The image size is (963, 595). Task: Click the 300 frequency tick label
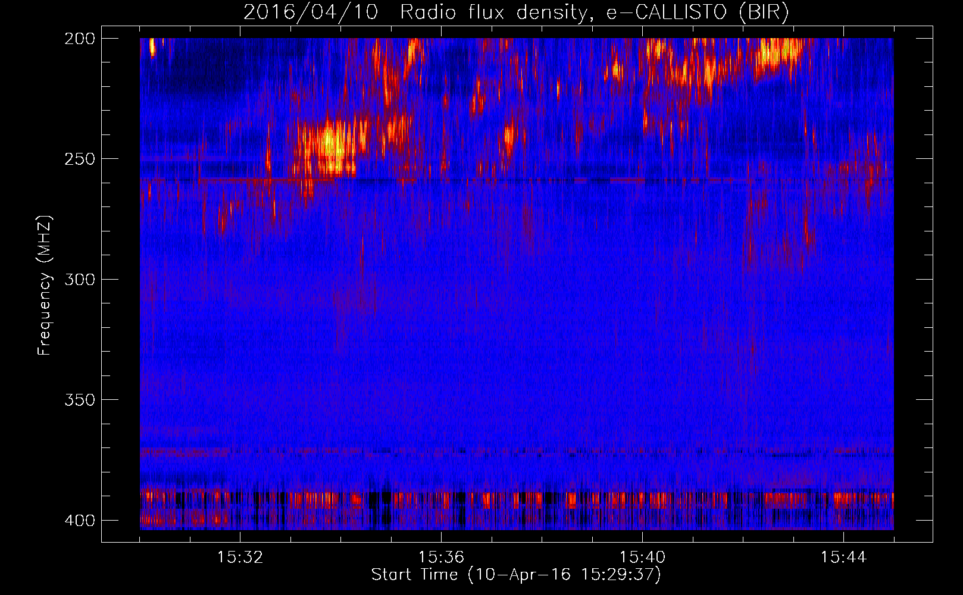[80, 279]
